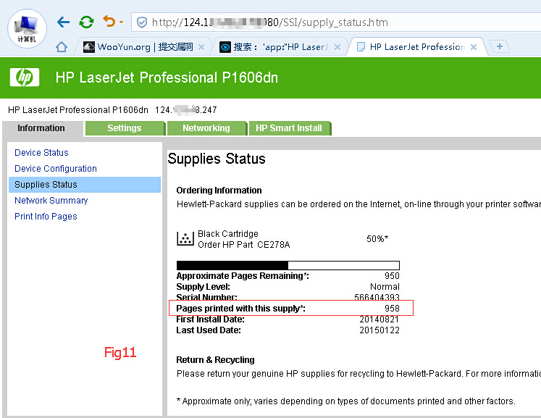Viewport: 541px width, 418px height.
Task: Open the Information tab
Action: pyautogui.click(x=41, y=128)
